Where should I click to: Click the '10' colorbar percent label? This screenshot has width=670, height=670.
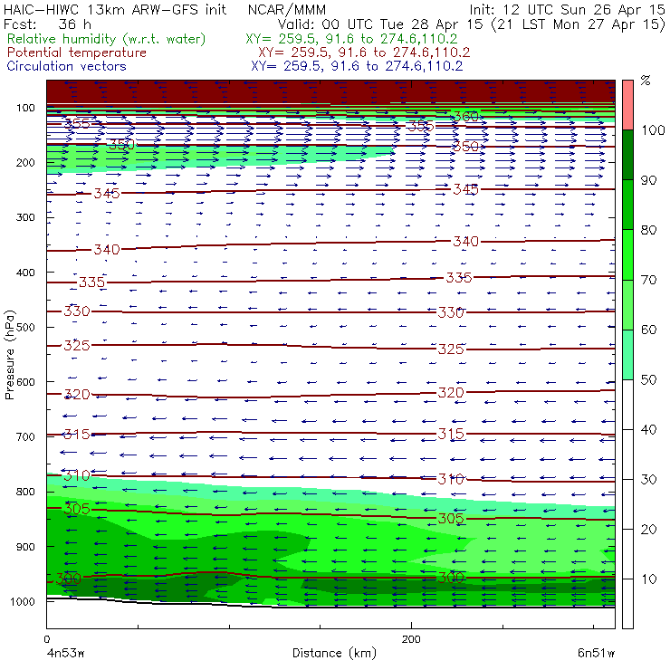click(648, 579)
